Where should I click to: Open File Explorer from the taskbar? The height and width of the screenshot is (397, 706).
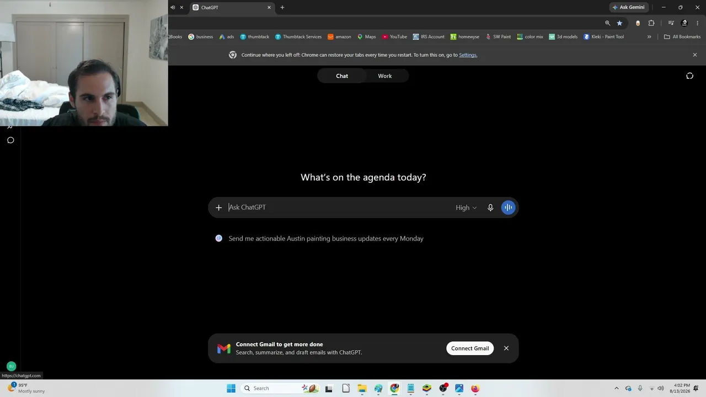pos(362,388)
